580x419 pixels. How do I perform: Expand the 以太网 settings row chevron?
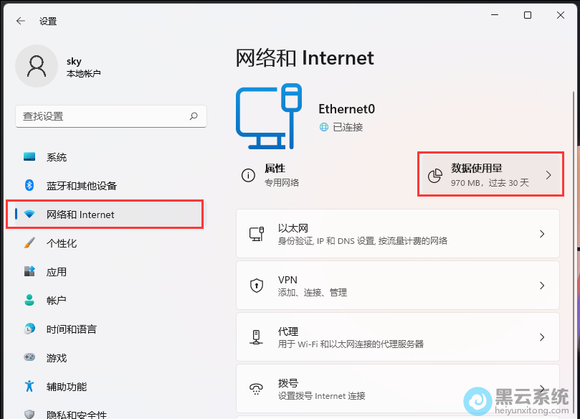pos(543,233)
